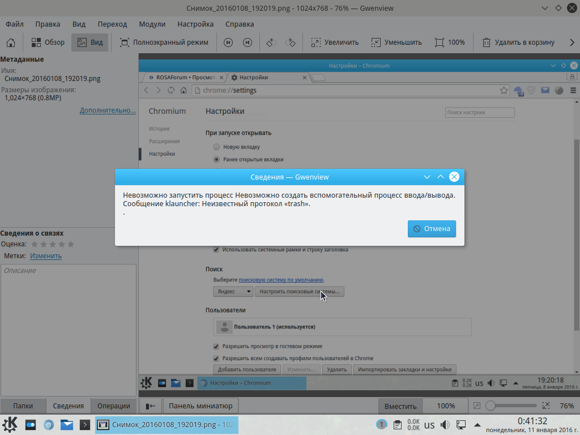Click the 100% zoom button in status bar
The image size is (580, 435).
(446, 406)
